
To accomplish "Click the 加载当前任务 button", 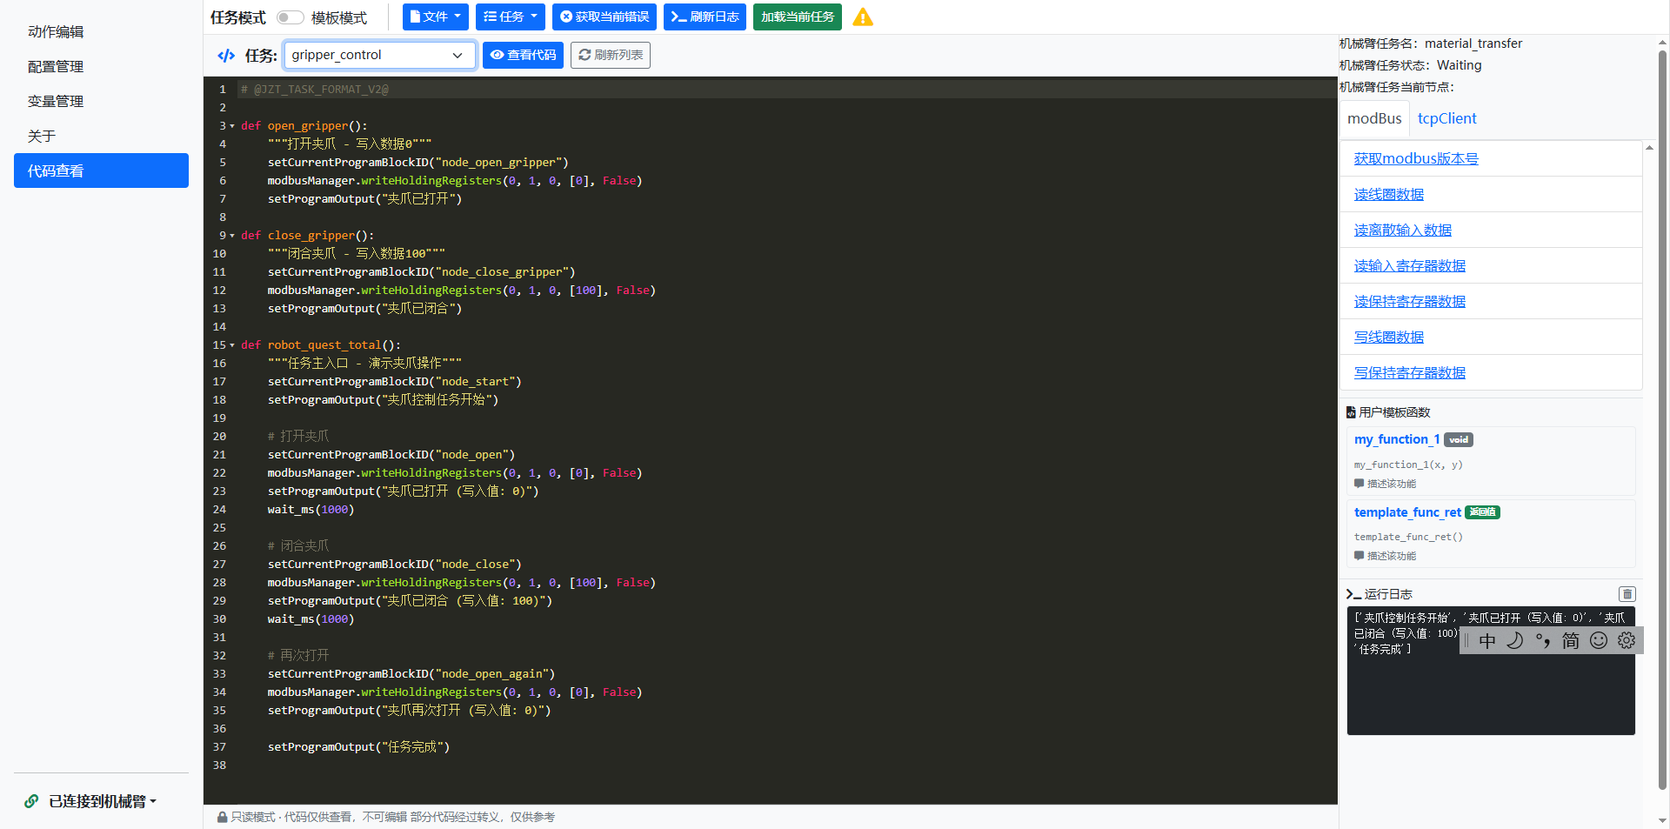I will (x=798, y=17).
